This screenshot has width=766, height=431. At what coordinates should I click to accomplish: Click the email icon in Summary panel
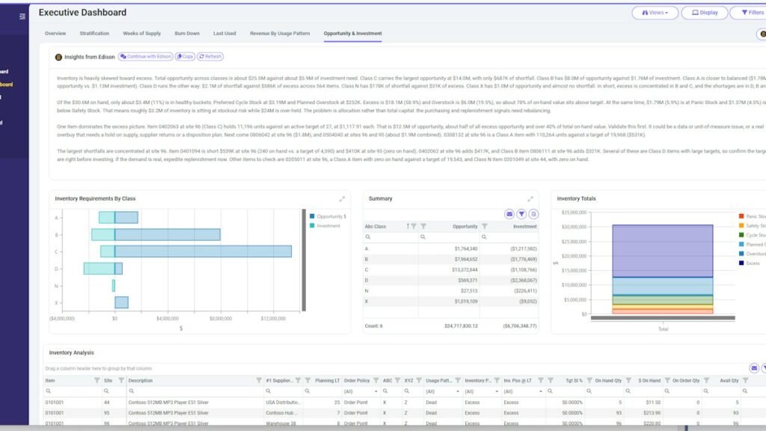tap(509, 214)
